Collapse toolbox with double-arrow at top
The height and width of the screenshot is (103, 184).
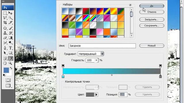coord(3,1)
